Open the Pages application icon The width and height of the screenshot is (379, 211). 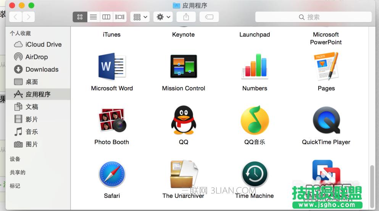point(326,67)
